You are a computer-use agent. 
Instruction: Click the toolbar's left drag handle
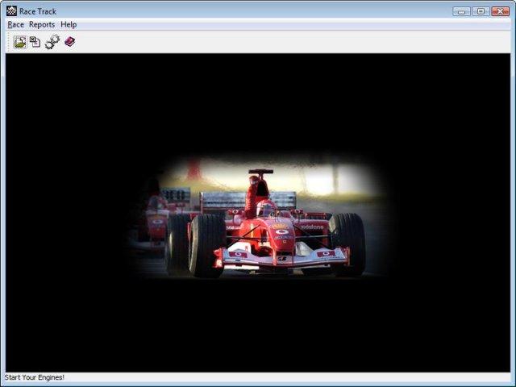point(9,42)
